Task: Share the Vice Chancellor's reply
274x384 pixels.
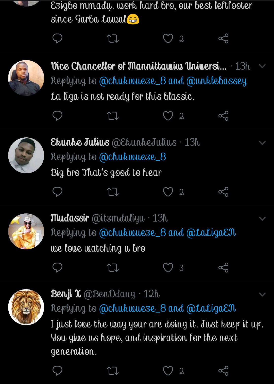Action: point(223,116)
